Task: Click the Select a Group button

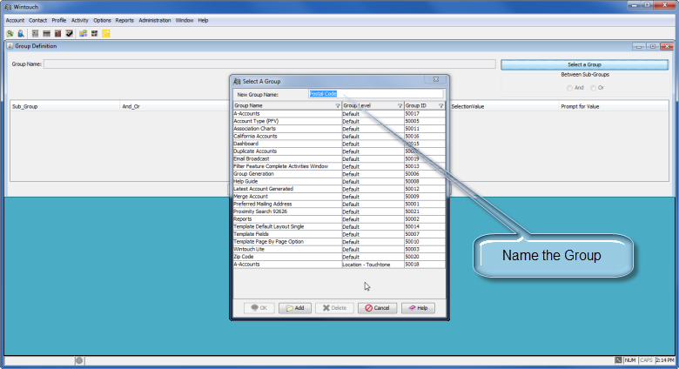Action: coord(583,64)
